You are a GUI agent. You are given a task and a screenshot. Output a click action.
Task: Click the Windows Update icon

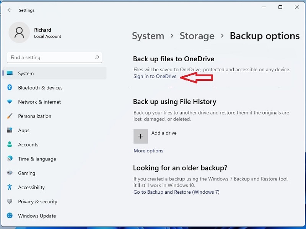pyautogui.click(x=10, y=216)
